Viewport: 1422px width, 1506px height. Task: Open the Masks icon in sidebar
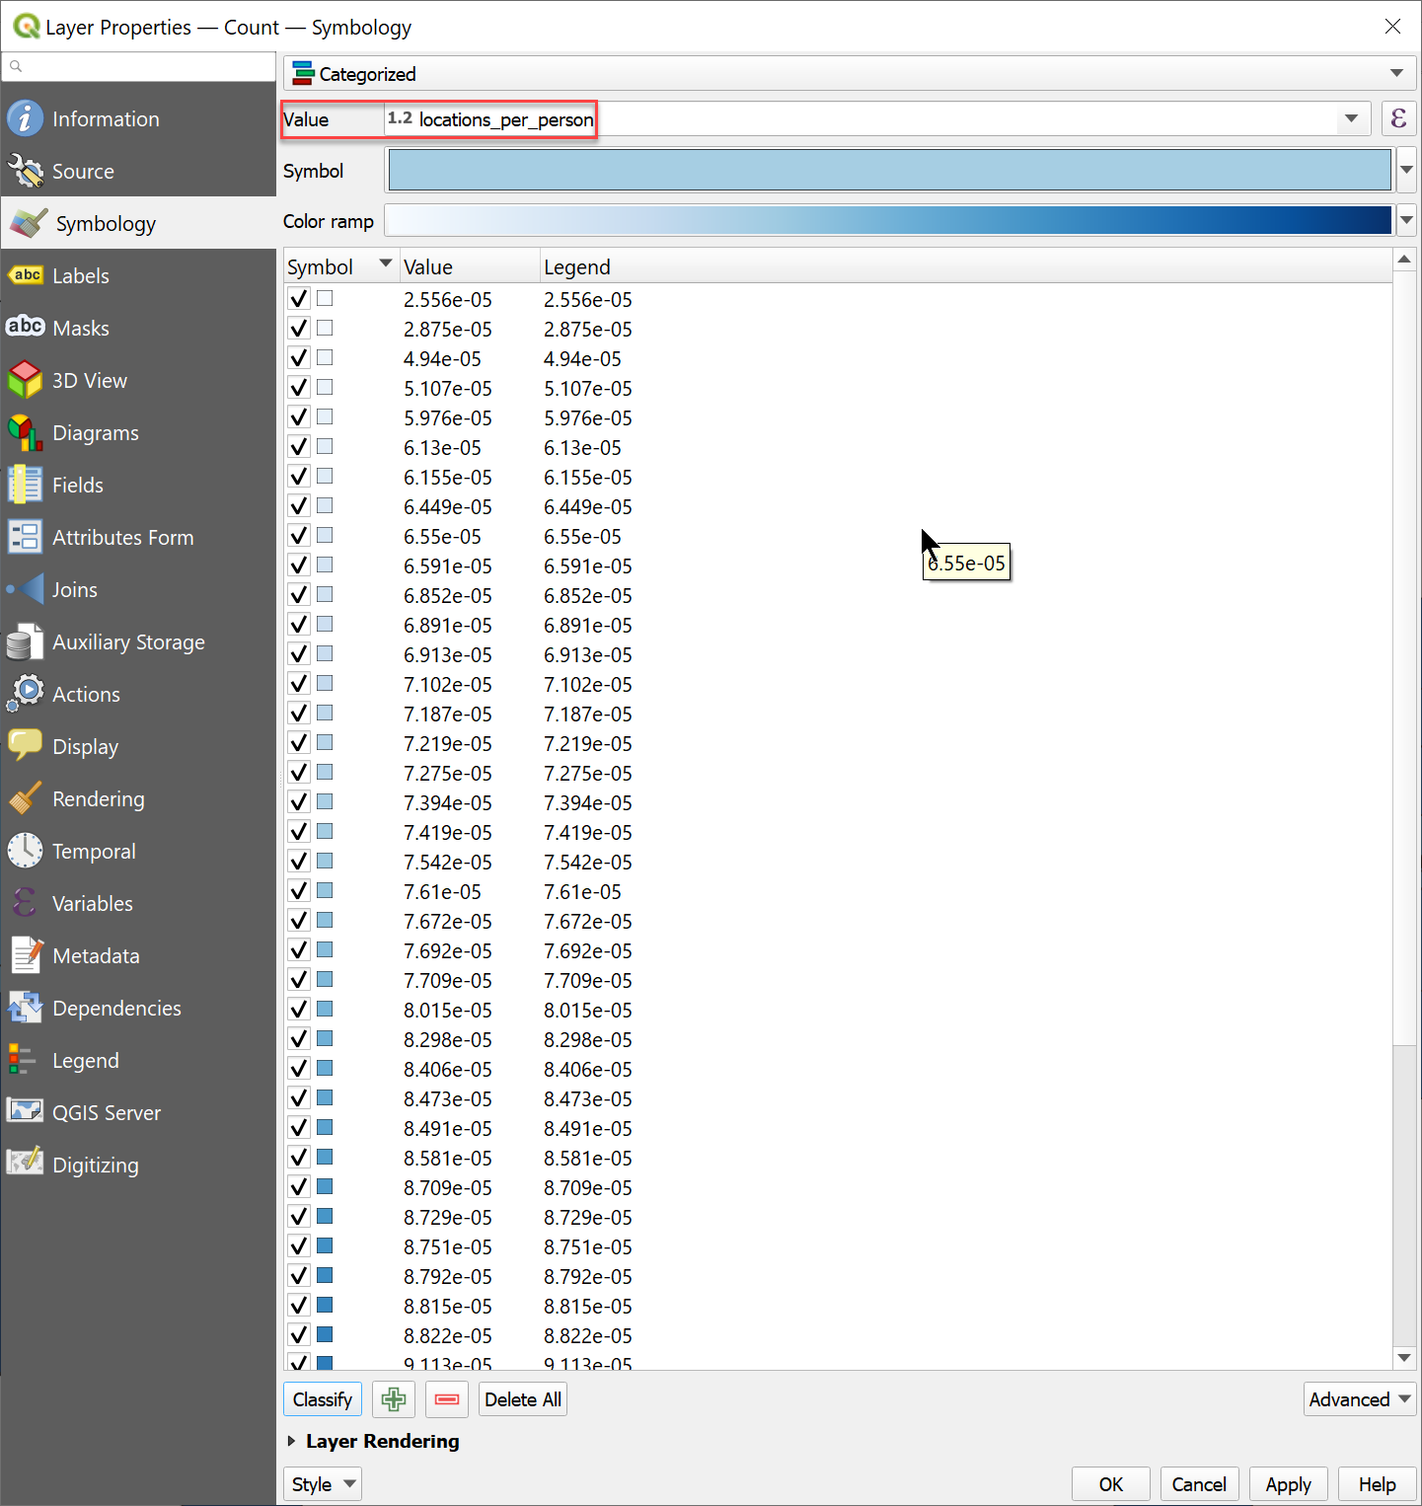[26, 328]
